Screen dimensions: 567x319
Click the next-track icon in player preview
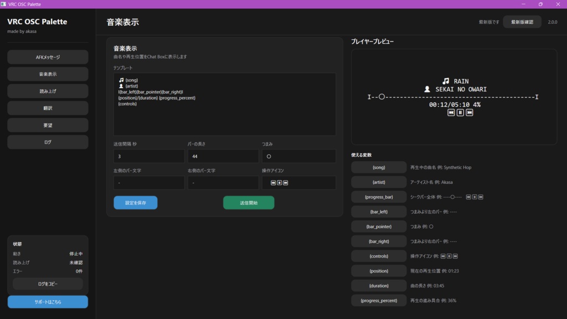(470, 112)
